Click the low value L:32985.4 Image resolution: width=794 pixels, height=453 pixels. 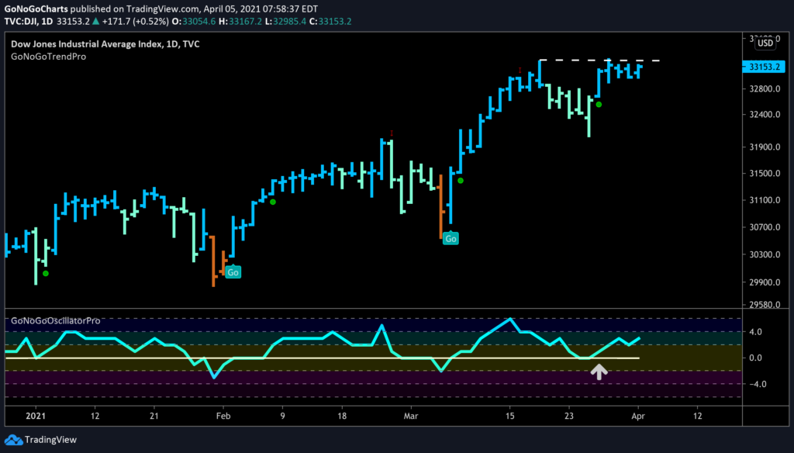285,21
